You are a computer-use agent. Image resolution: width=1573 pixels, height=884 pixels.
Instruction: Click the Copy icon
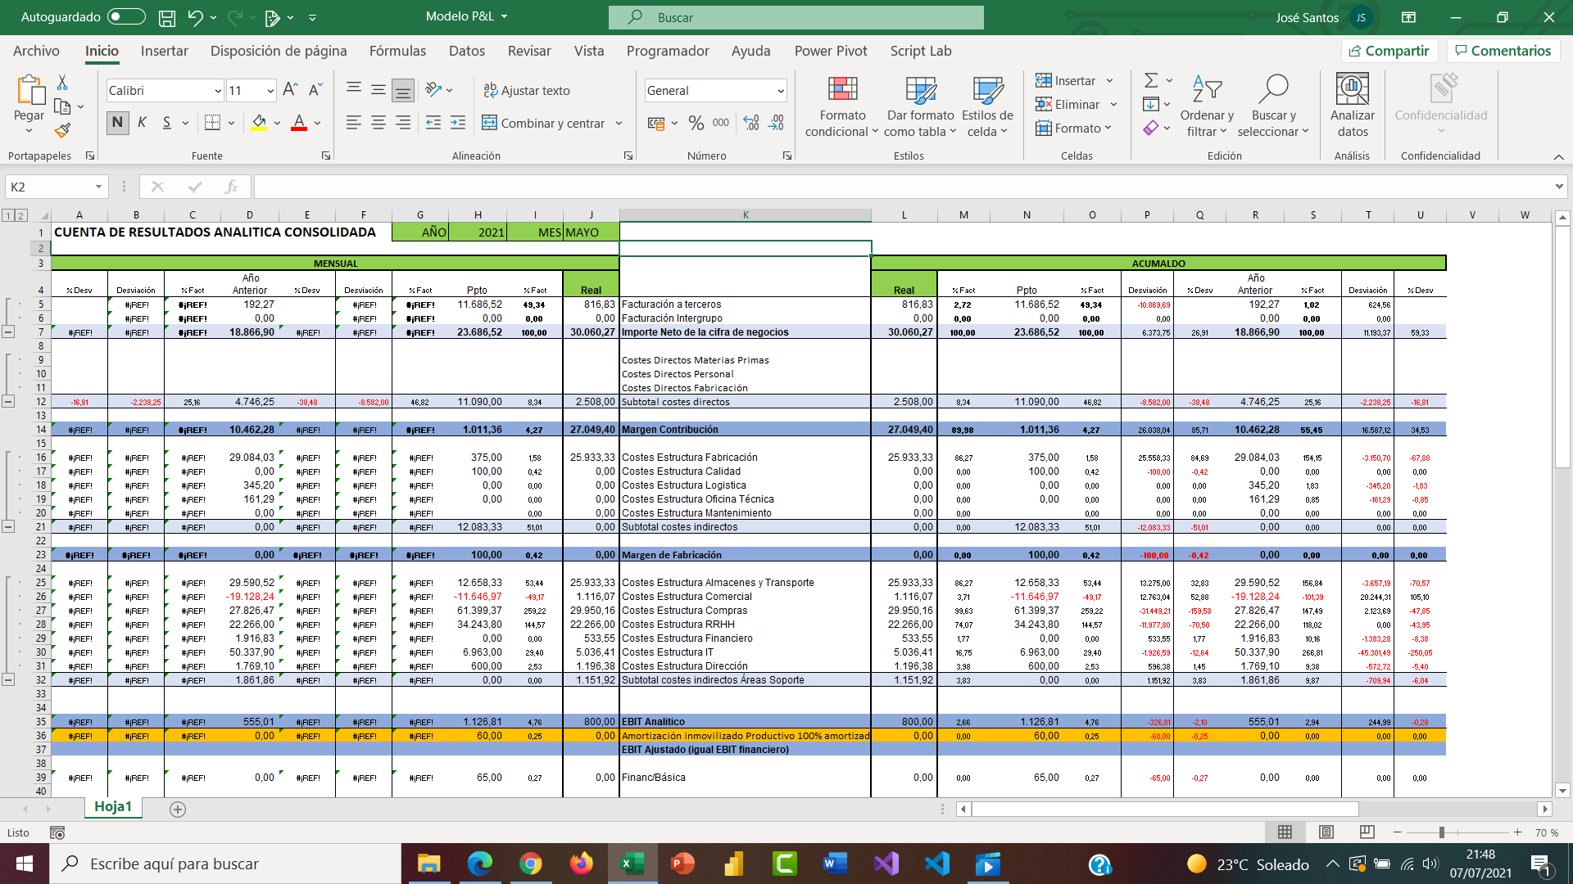62,106
